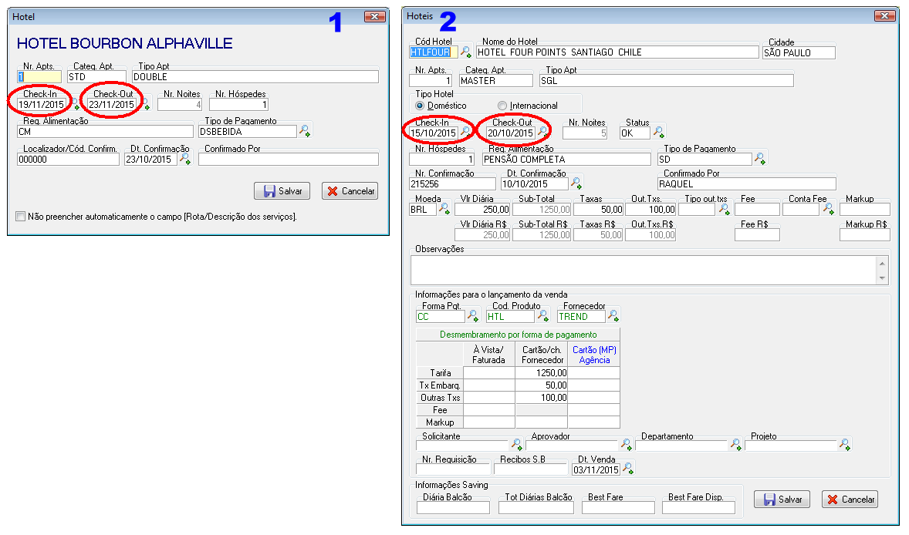Click Tx Embarq. cell showing 50,00

542,385
